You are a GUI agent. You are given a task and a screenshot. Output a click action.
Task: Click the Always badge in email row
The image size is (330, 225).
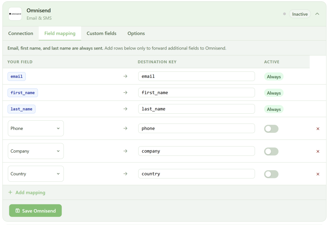(274, 77)
